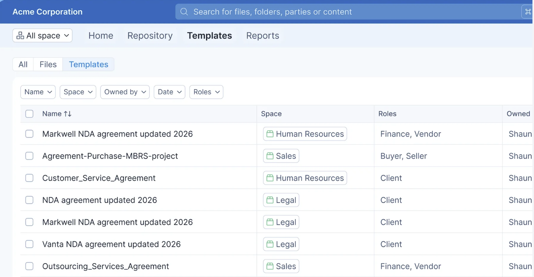Check the Markwell NDA Human Resources row checkbox
The image size is (534, 277).
(x=29, y=134)
